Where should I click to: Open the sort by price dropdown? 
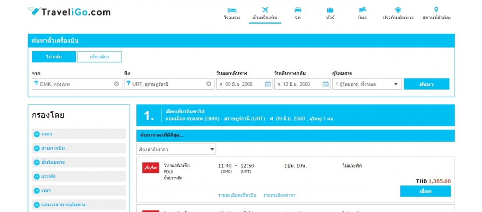[176, 149]
